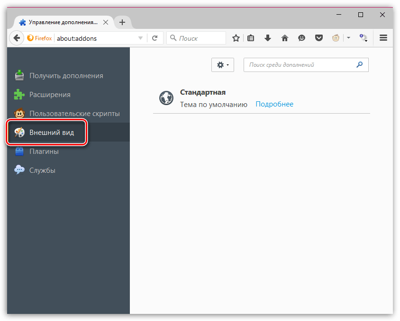Viewport: 400px width, 321px height.
Task: Click the smiley chat toolbar icon
Action: click(301, 38)
